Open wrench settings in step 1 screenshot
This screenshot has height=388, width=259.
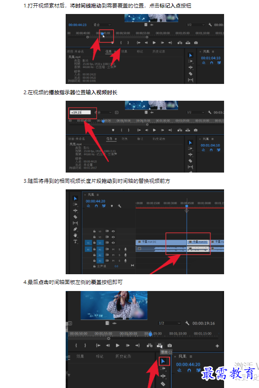pos(210,25)
